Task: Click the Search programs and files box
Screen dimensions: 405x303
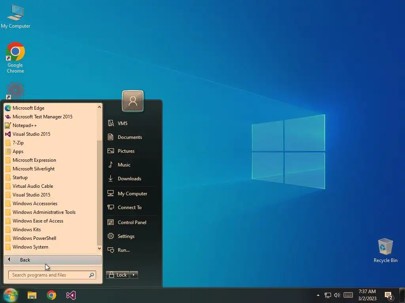Action: coord(52,275)
